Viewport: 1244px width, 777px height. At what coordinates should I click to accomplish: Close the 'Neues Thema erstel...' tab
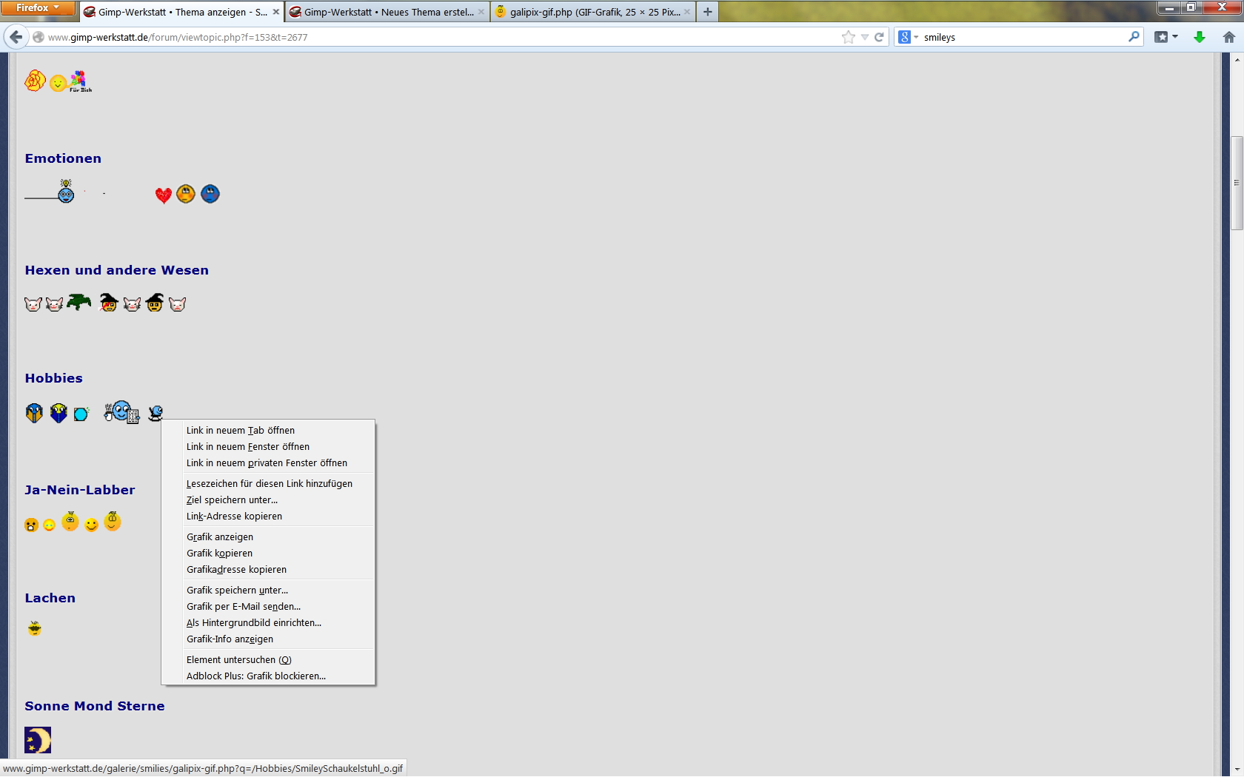pos(481,12)
